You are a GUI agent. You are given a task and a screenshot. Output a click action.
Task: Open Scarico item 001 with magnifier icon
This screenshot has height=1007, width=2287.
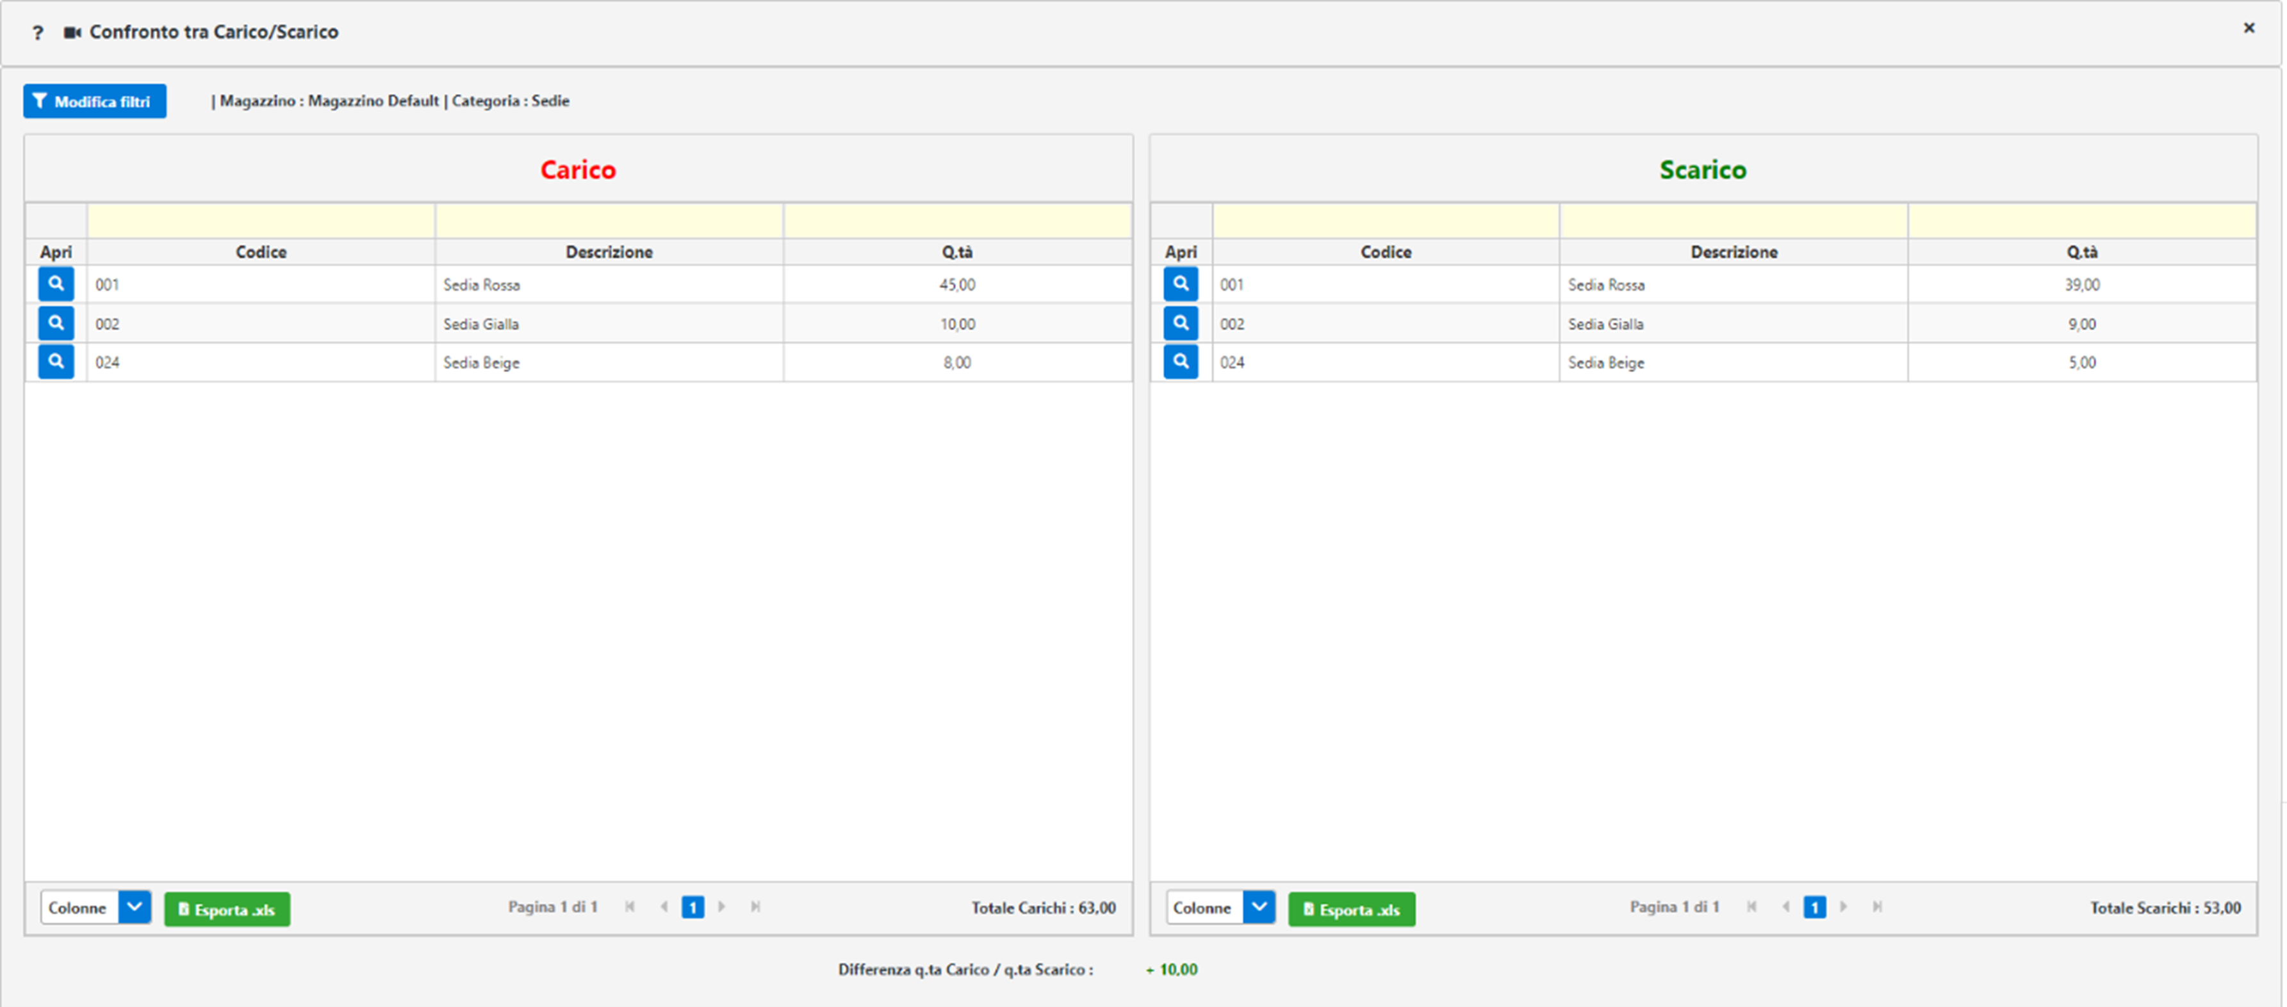(1181, 284)
